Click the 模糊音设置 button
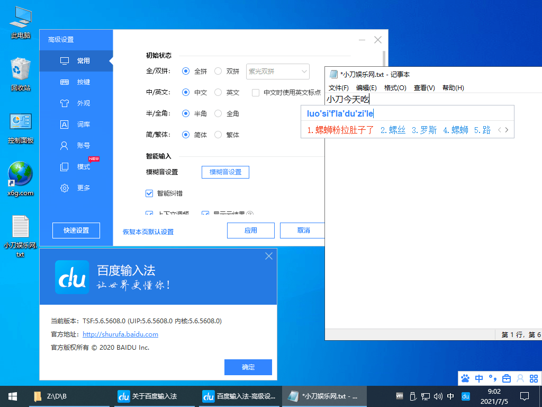This screenshot has height=407, width=542. pos(225,172)
